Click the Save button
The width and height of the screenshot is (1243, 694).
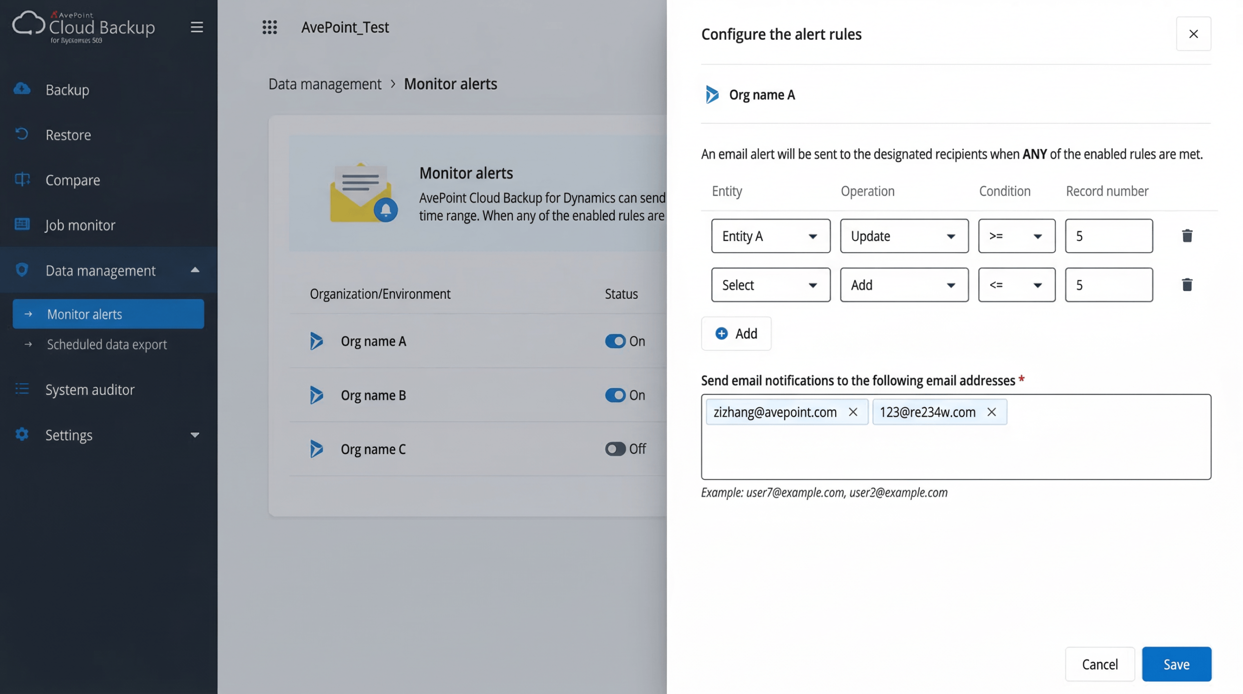click(x=1176, y=664)
